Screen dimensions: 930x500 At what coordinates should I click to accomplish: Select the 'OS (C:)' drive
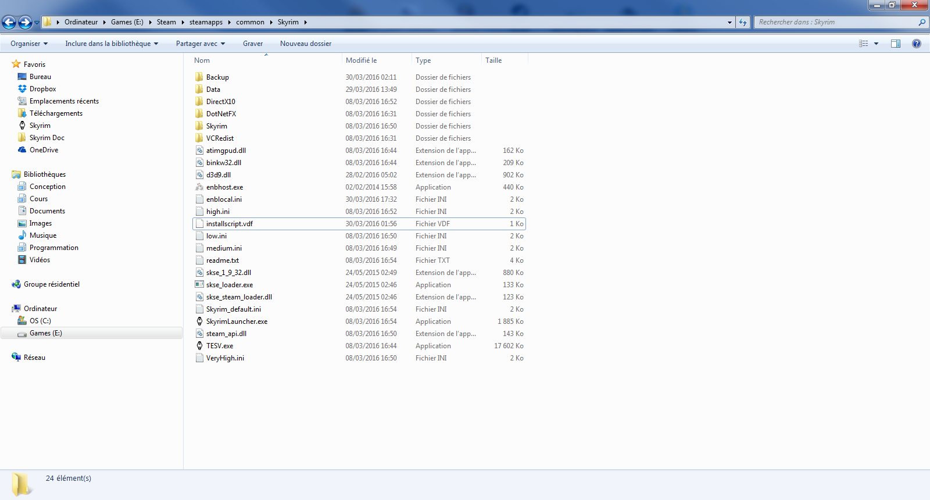[x=40, y=321]
